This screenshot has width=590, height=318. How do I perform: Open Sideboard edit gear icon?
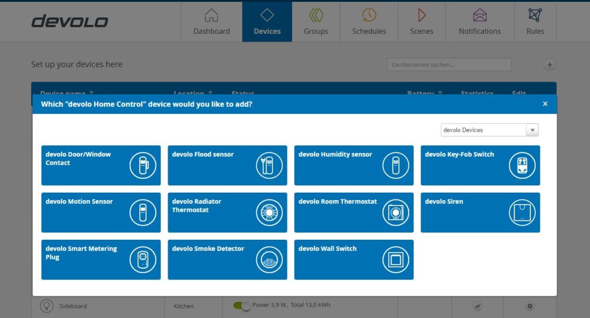[x=530, y=306]
